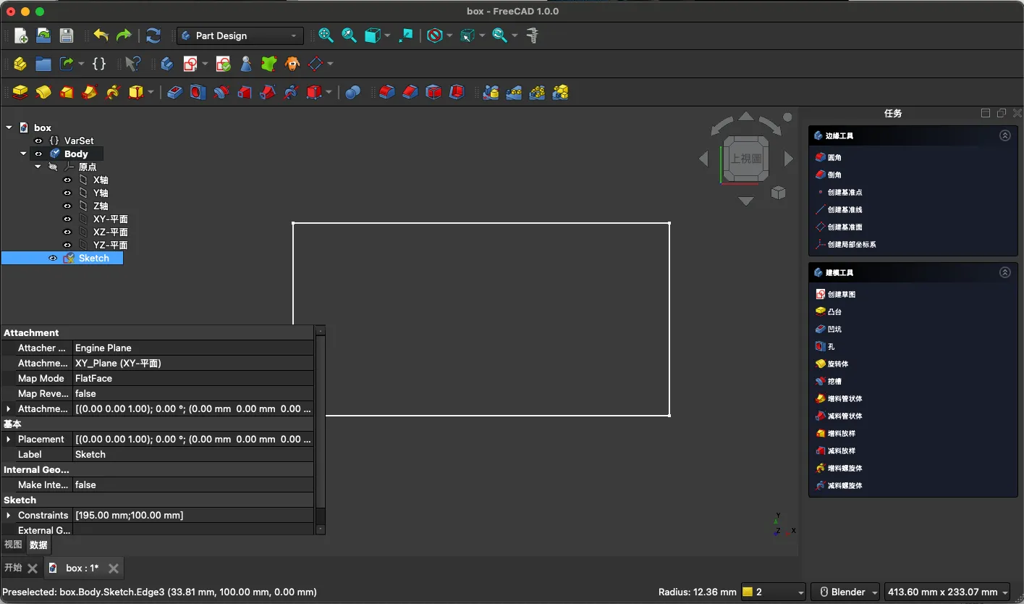Toggle visibility eye of Body
Viewport: 1024px width, 604px height.
[38, 154]
